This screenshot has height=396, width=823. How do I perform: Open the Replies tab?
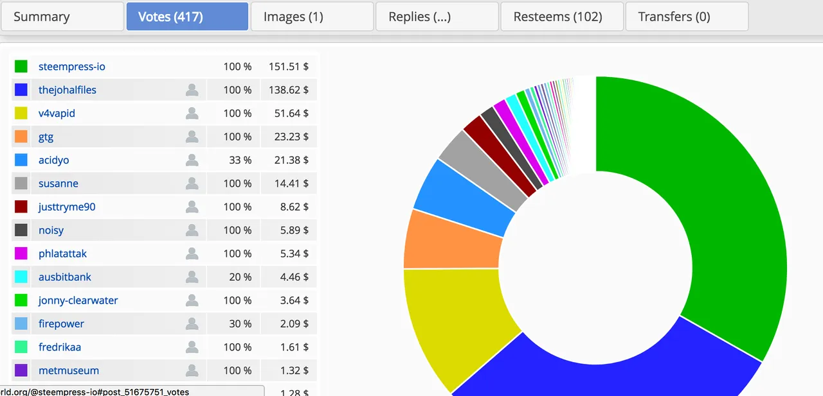pos(437,17)
